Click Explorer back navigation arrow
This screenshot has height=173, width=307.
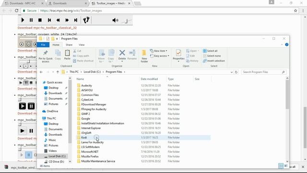(x=41, y=72)
